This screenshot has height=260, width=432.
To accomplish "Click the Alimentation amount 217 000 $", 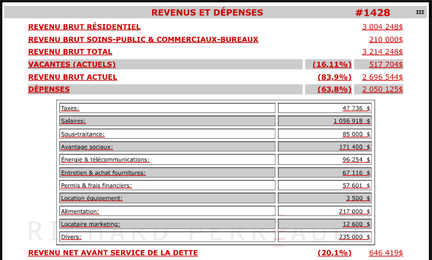I will [x=354, y=211].
